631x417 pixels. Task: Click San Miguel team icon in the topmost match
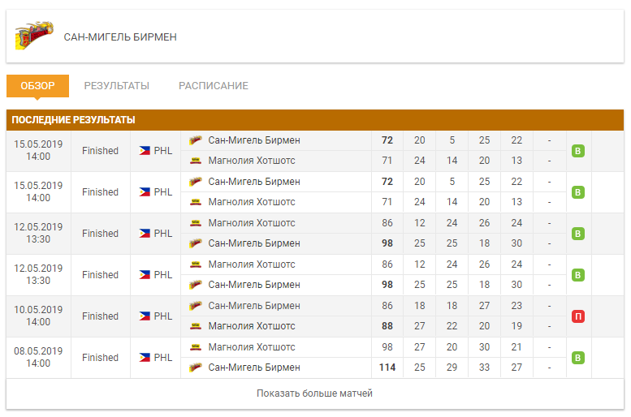(x=196, y=140)
